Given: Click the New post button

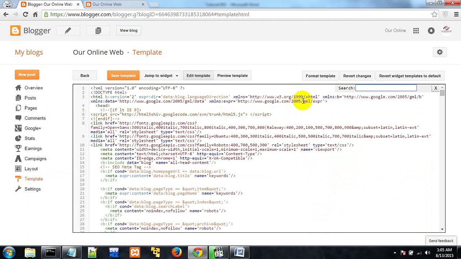Looking at the screenshot, I should [x=27, y=74].
